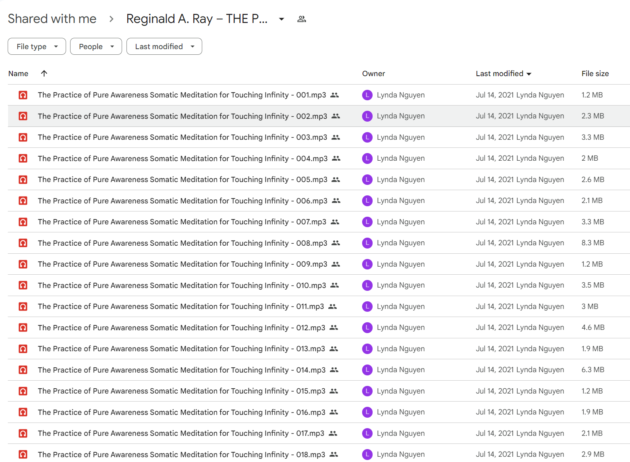The height and width of the screenshot is (462, 630).
Task: Select the file ending in 002.mp3
Action: (319, 116)
